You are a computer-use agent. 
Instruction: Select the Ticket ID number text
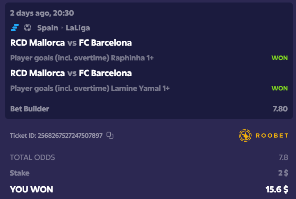tap(70, 136)
